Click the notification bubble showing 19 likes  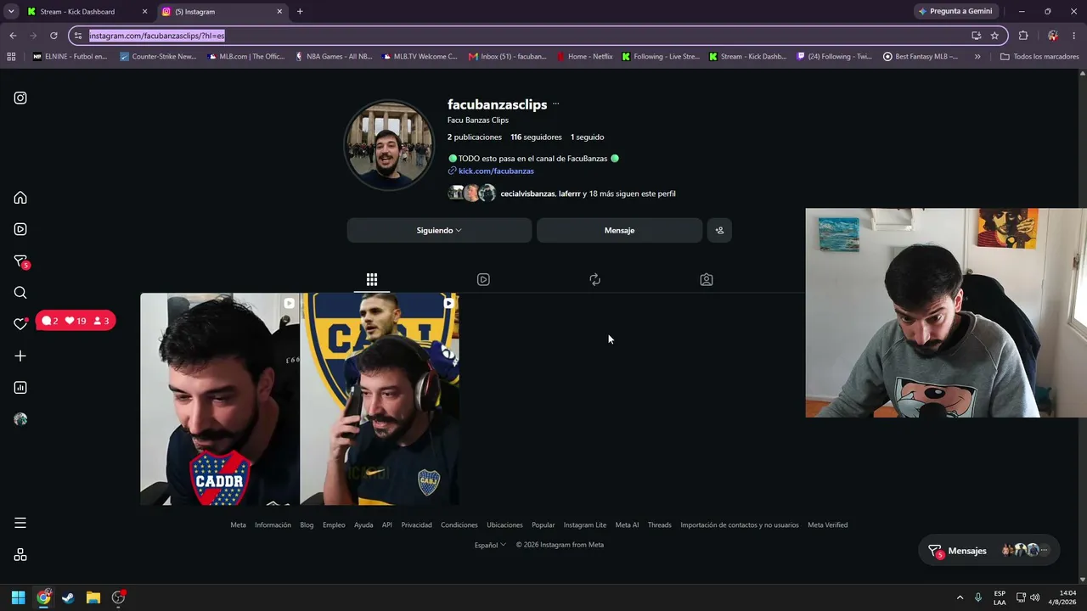coord(76,321)
